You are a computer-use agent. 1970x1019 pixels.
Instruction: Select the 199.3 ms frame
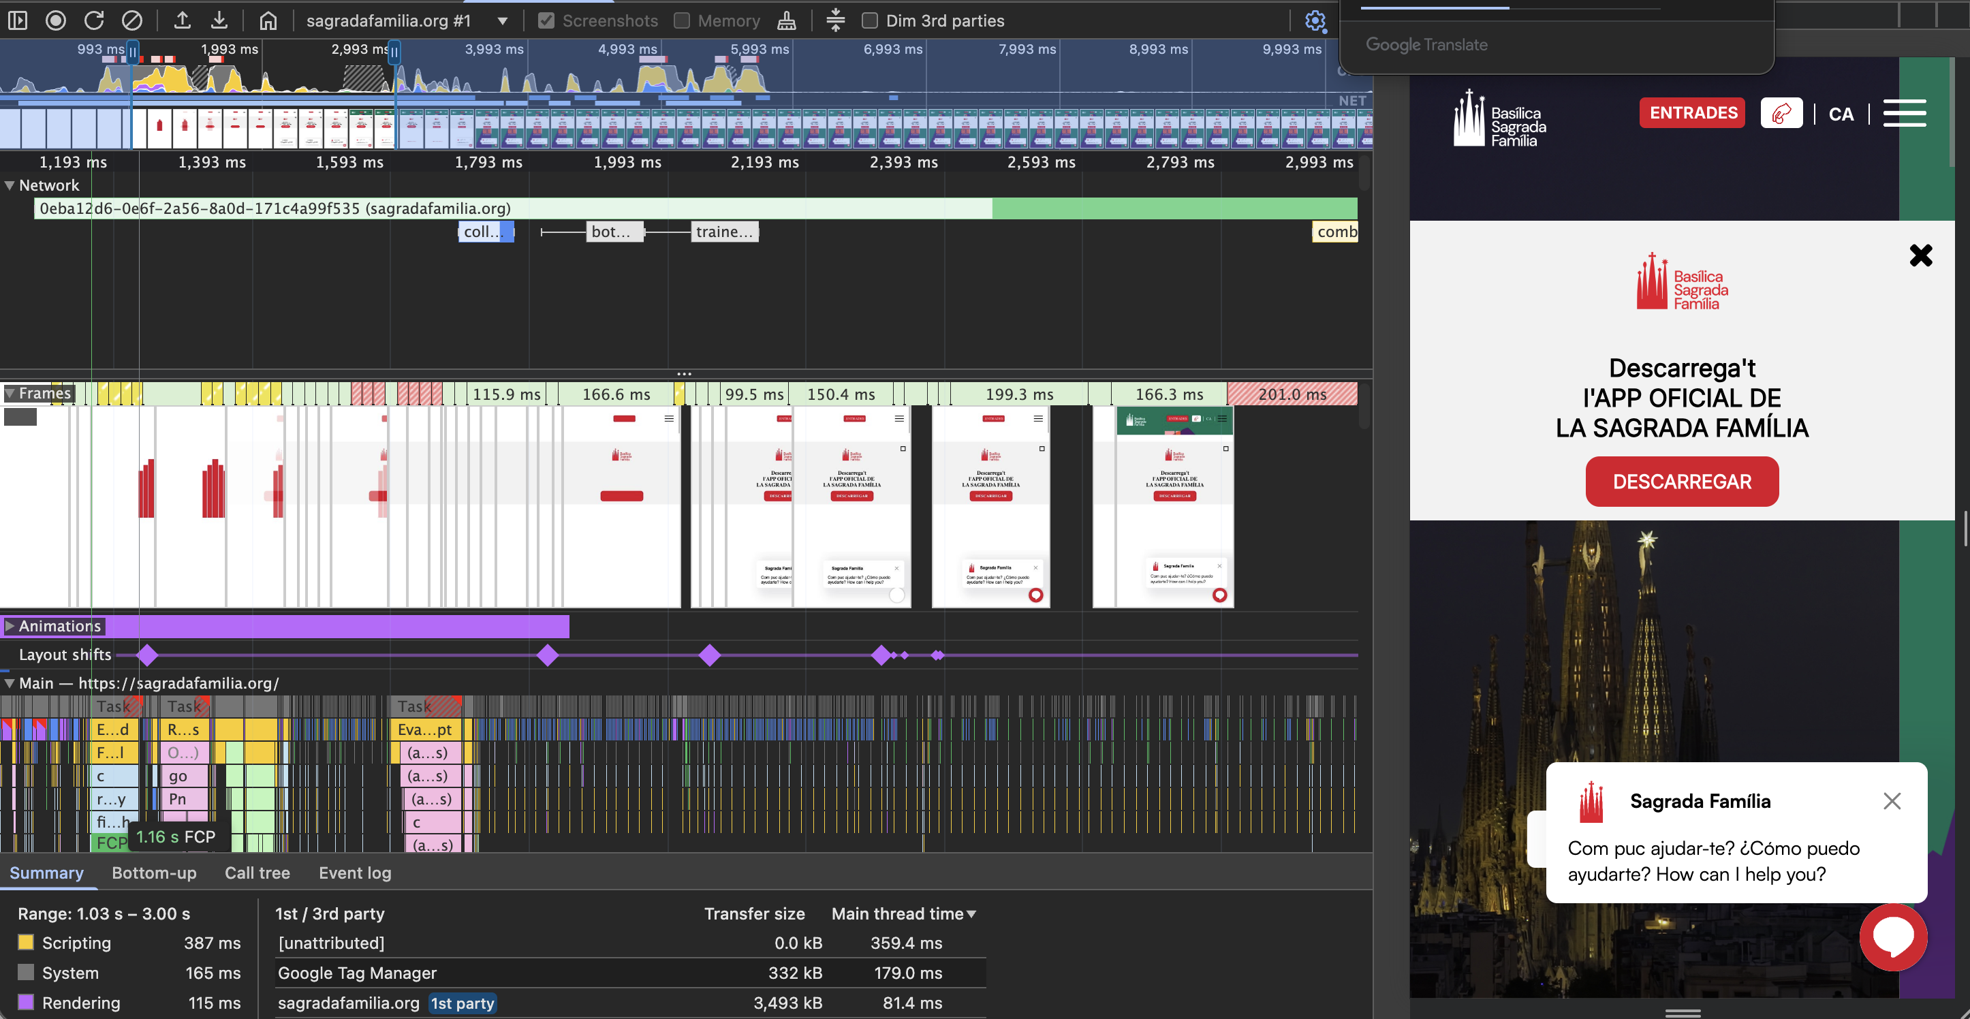click(1018, 394)
